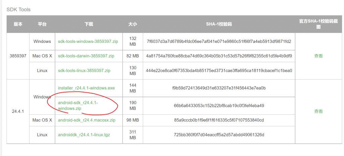Download androiddk_r24.4.1-linux.tgz
Viewport: 344px width, 156px height.
[84, 135]
